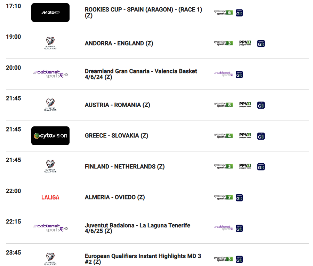Screen dimensions: 313x266
Task: Open Juventut Badalona - La Laguna Tenerife listing
Action: pyautogui.click(x=137, y=228)
